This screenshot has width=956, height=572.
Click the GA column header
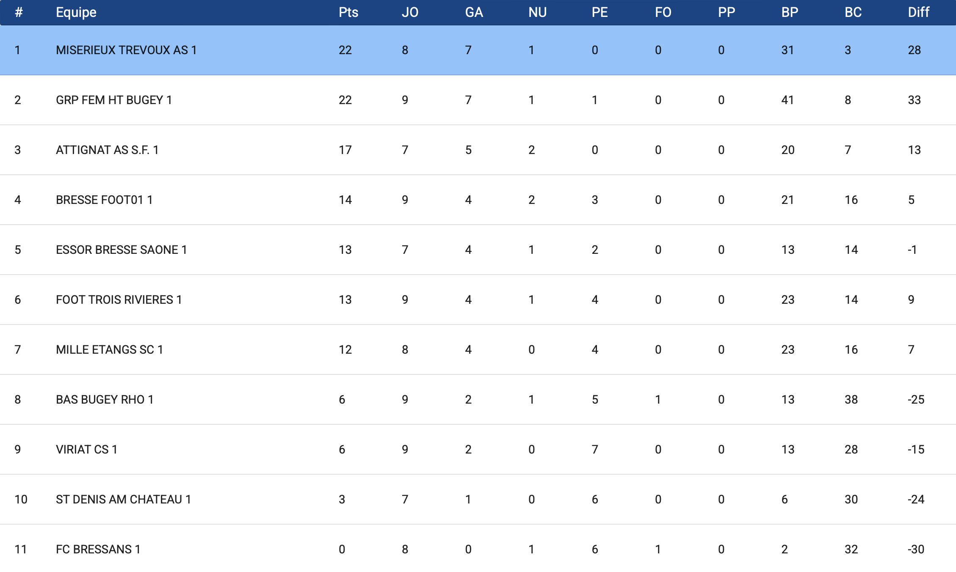pyautogui.click(x=474, y=12)
